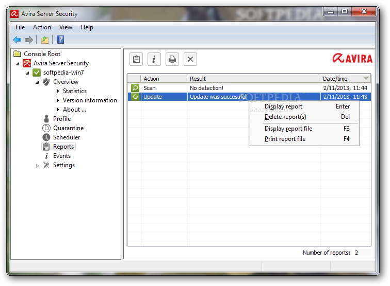Click the arrow beside Statistics
Screen dimensions: 390x286
click(x=58, y=91)
